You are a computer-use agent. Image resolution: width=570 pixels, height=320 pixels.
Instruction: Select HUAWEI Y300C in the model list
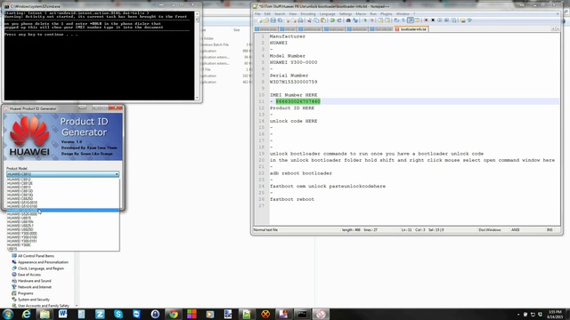[x=63, y=245]
